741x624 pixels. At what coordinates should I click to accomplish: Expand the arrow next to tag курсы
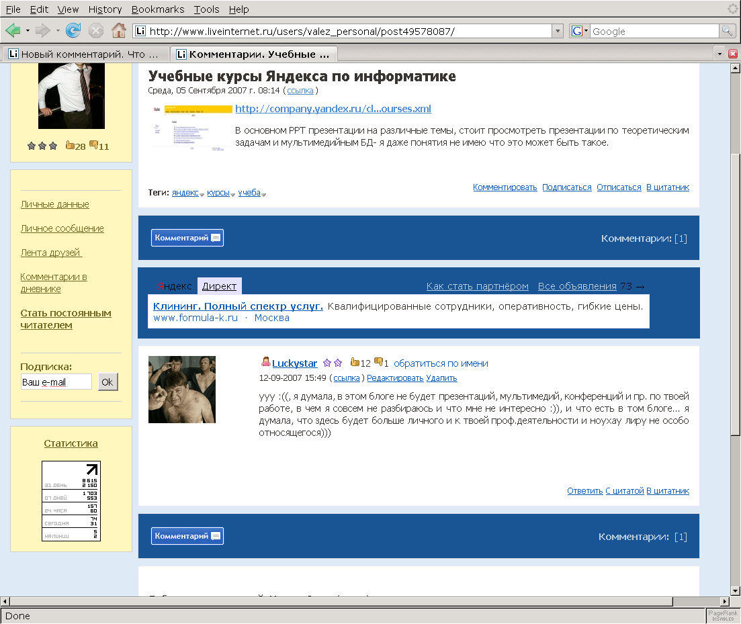[233, 195]
